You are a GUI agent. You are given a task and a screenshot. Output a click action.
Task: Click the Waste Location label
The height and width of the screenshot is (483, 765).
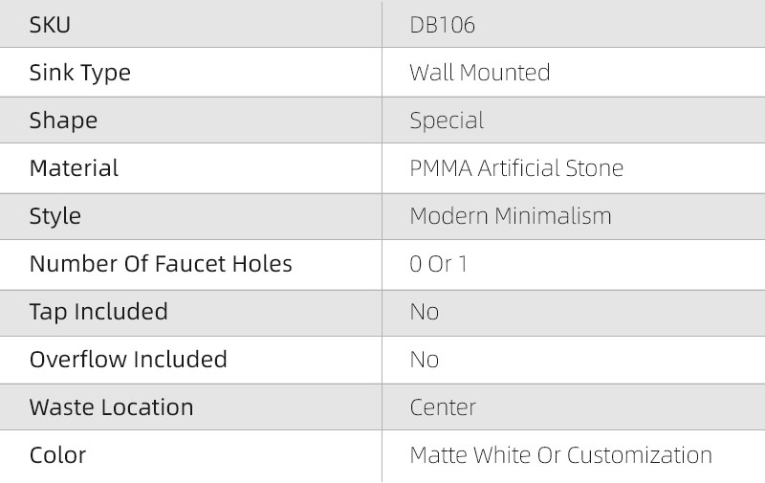111,407
